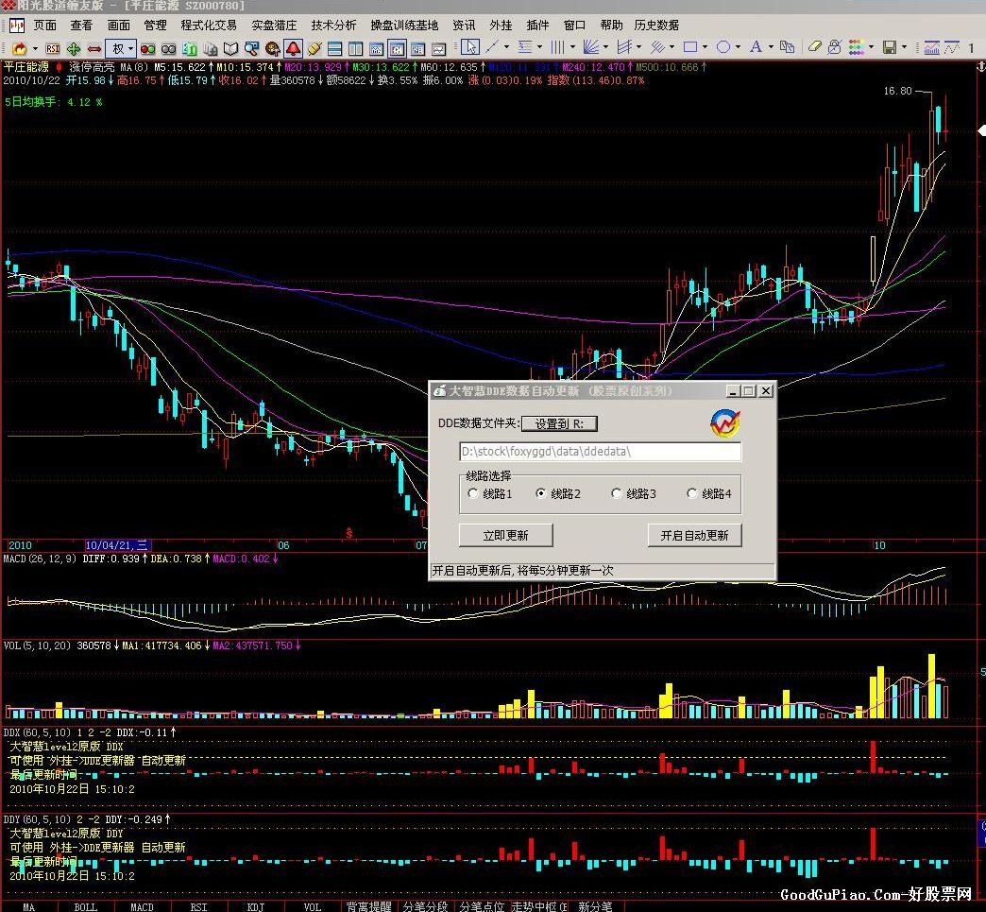This screenshot has width=986, height=912.
Task: Open the 权 adjustment dropdown
Action: click(x=120, y=48)
